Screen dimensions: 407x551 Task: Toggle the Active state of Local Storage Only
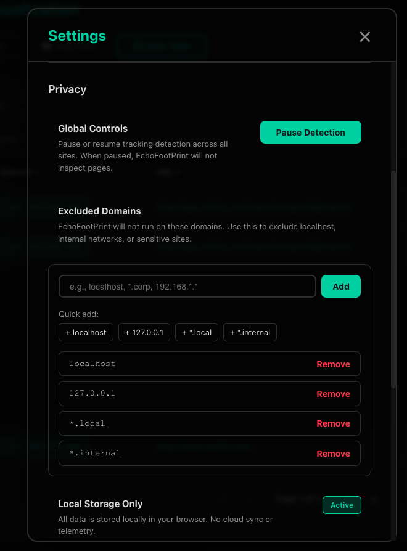coord(342,505)
